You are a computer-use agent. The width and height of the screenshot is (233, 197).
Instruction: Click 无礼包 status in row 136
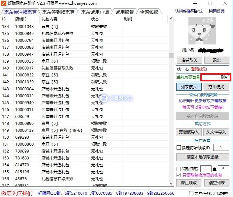click(x=97, y=40)
